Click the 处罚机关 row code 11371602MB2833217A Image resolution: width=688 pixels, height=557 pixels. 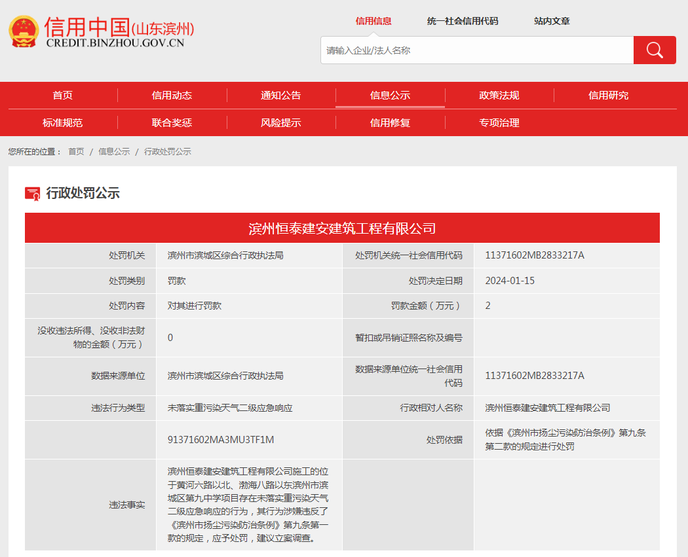[535, 255]
